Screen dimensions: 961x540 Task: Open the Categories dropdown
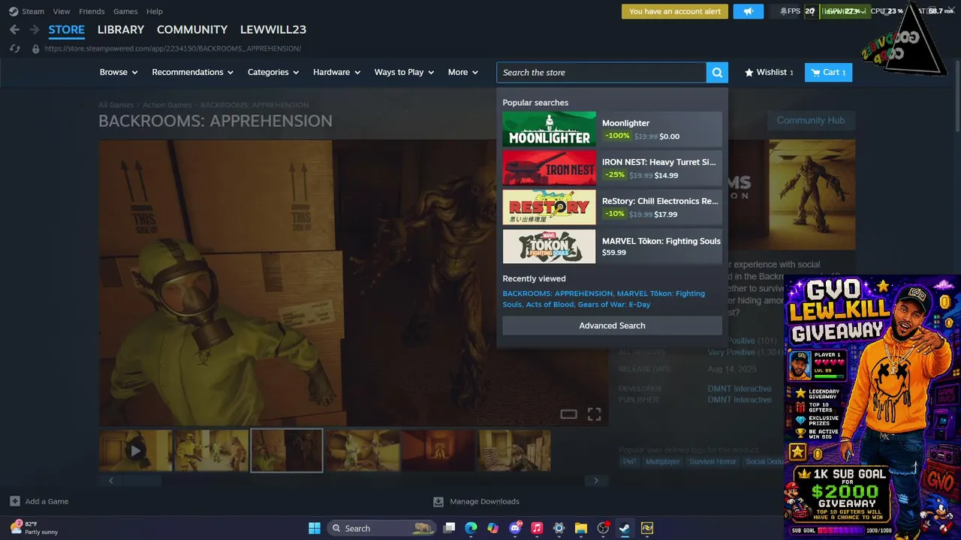coord(273,72)
